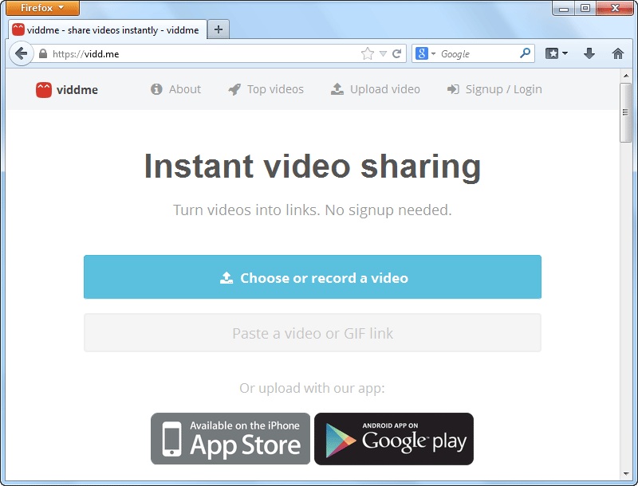Go to the Firefox home page icon
Image resolution: width=638 pixels, height=486 pixels.
click(617, 54)
